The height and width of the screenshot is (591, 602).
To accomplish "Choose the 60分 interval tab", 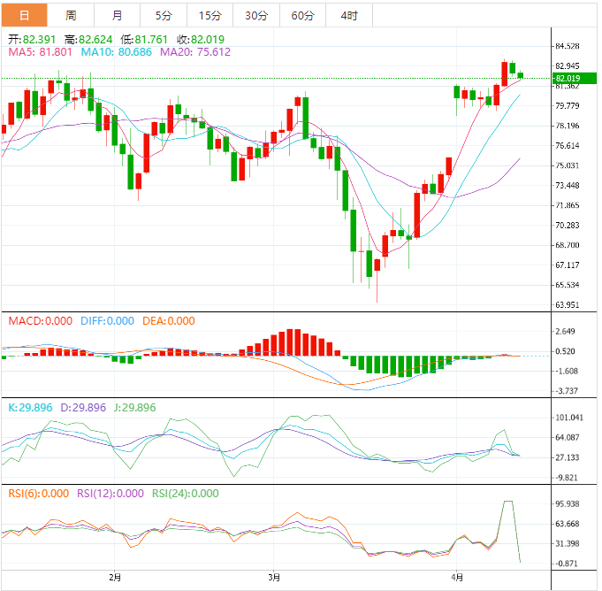I will pos(302,15).
